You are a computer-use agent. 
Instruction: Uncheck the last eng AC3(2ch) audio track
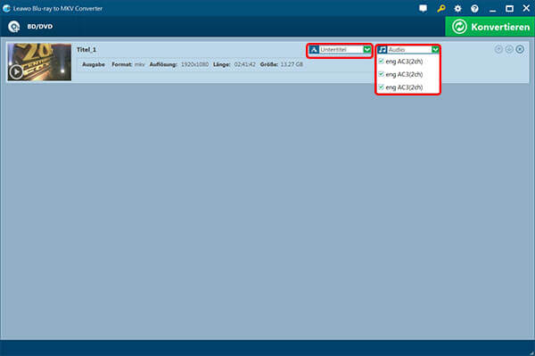tap(381, 87)
